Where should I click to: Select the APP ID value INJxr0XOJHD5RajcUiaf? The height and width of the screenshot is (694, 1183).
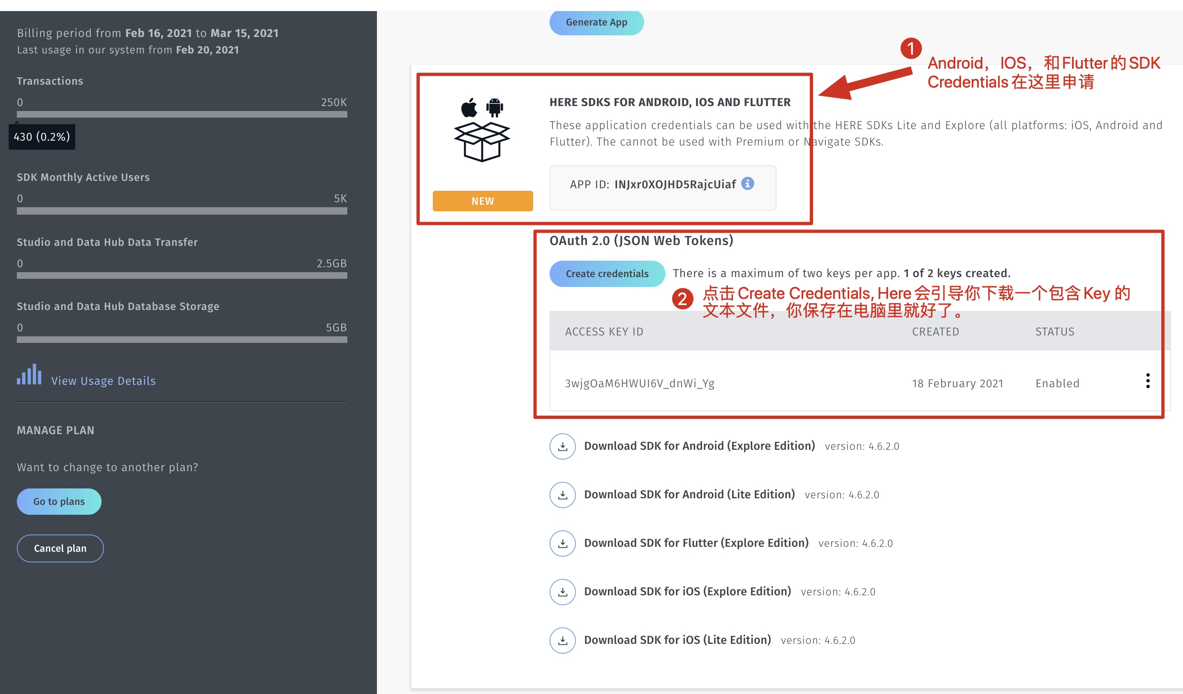675,185
